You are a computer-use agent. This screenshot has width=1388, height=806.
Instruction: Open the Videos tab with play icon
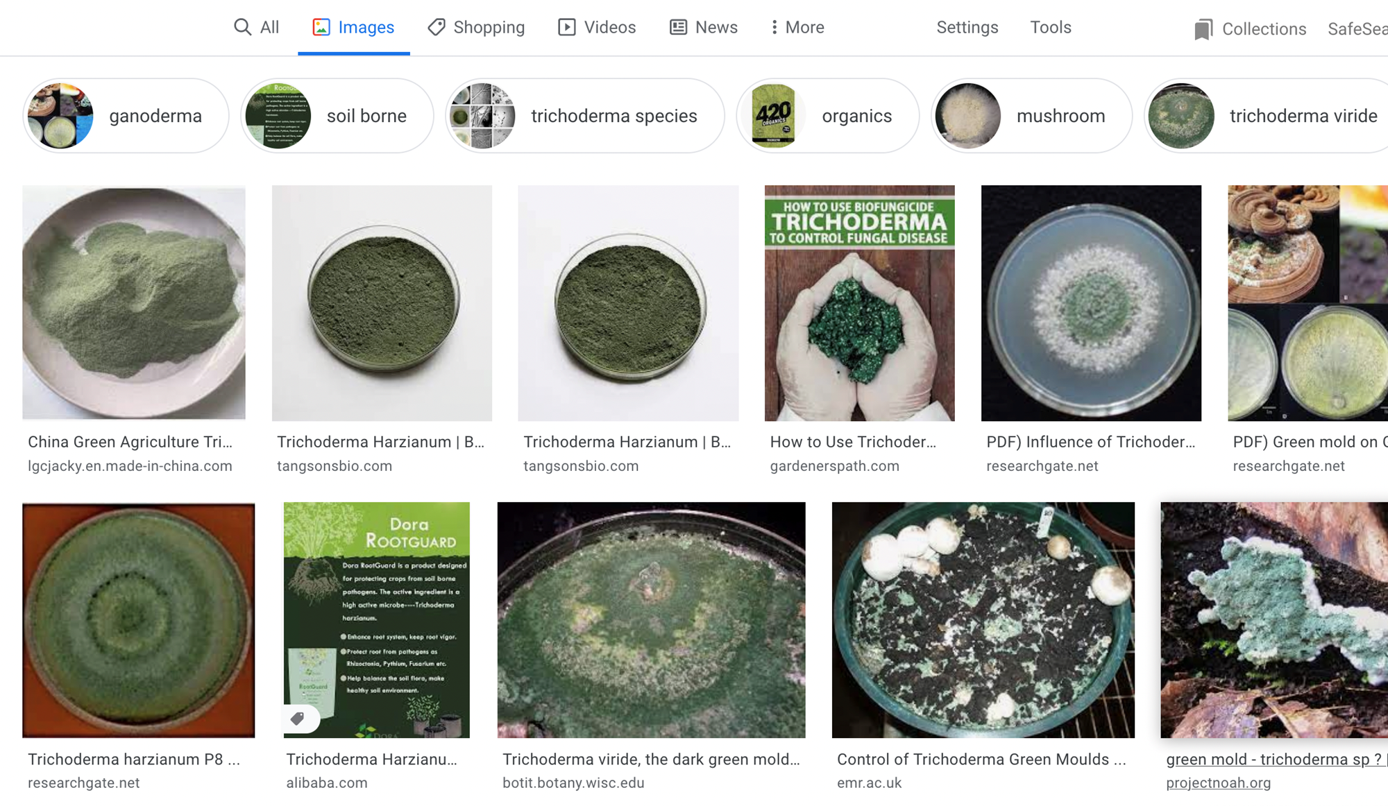[597, 28]
